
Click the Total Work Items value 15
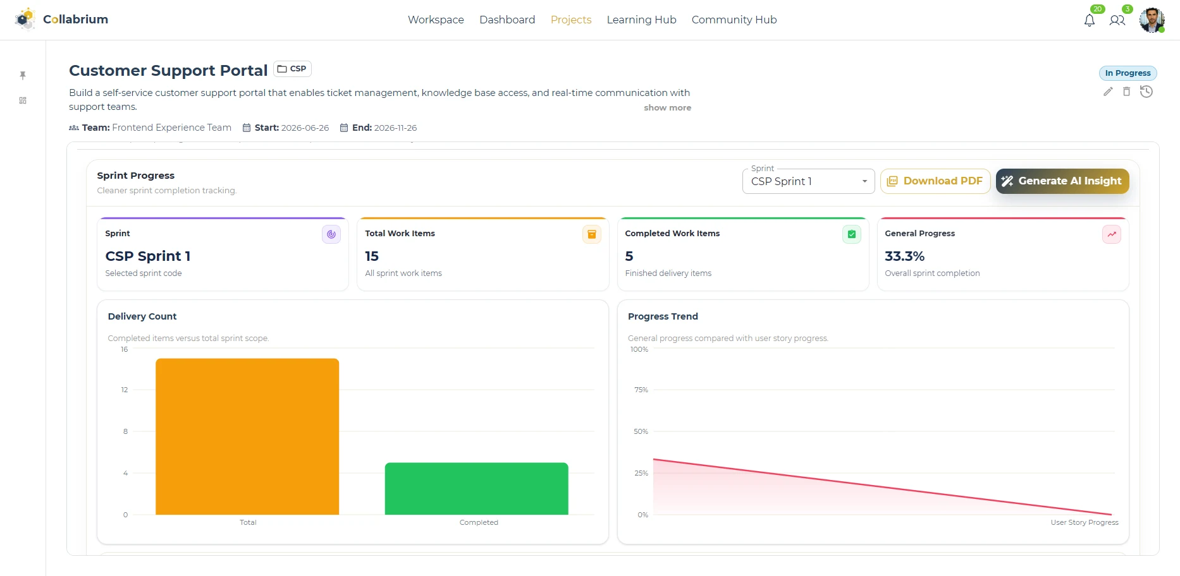(372, 256)
